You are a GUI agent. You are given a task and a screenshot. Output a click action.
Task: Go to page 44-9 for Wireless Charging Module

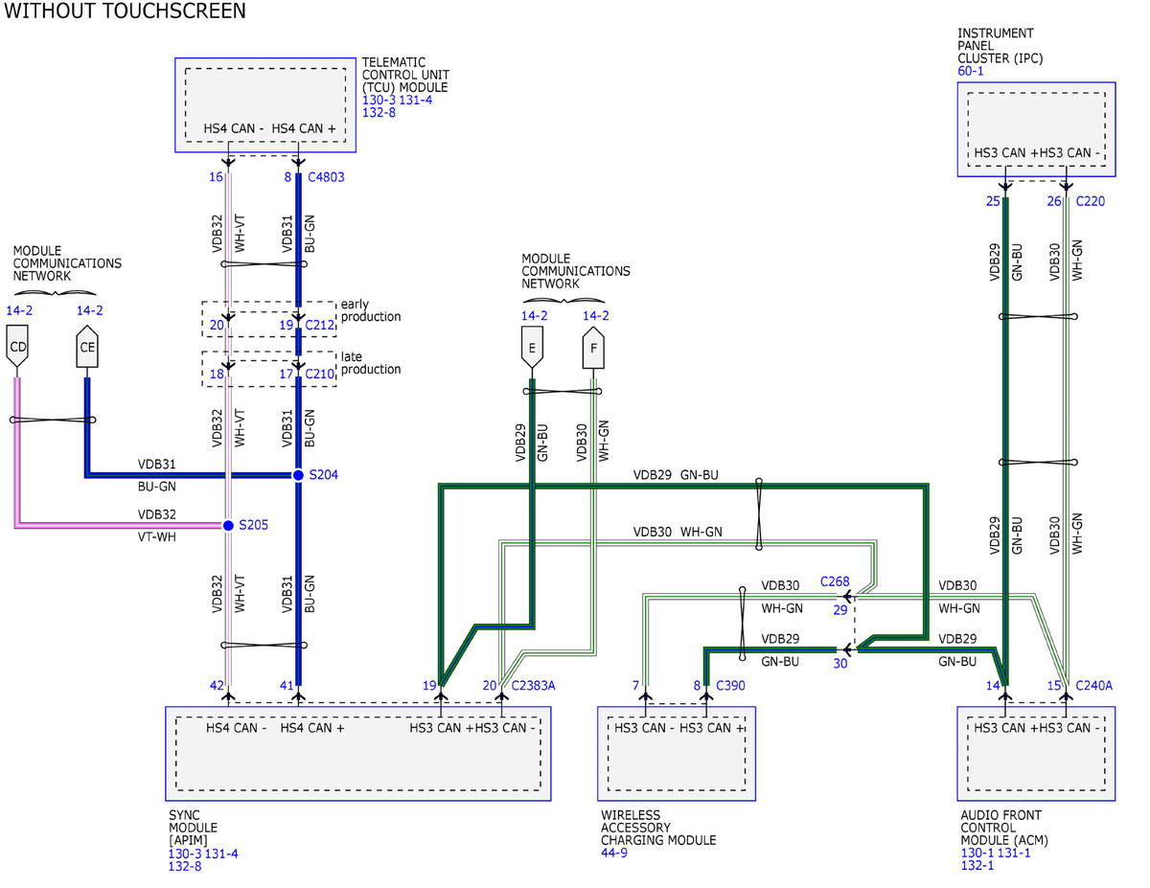tap(614, 854)
